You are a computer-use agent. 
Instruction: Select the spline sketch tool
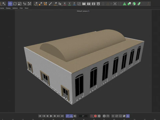coord(60,4)
